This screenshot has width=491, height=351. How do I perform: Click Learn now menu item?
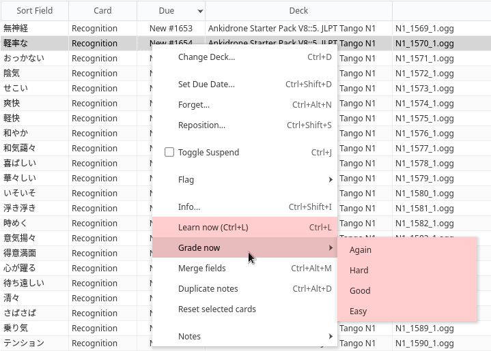pos(213,228)
